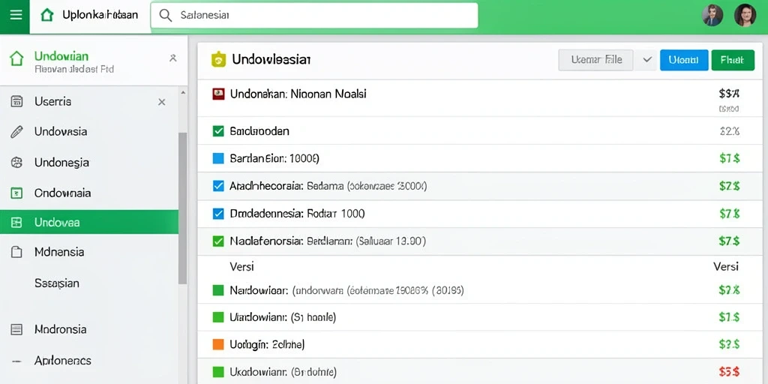The width and height of the screenshot is (768, 384).
Task: Open the calendar icon next to Userris
Action: 16,101
